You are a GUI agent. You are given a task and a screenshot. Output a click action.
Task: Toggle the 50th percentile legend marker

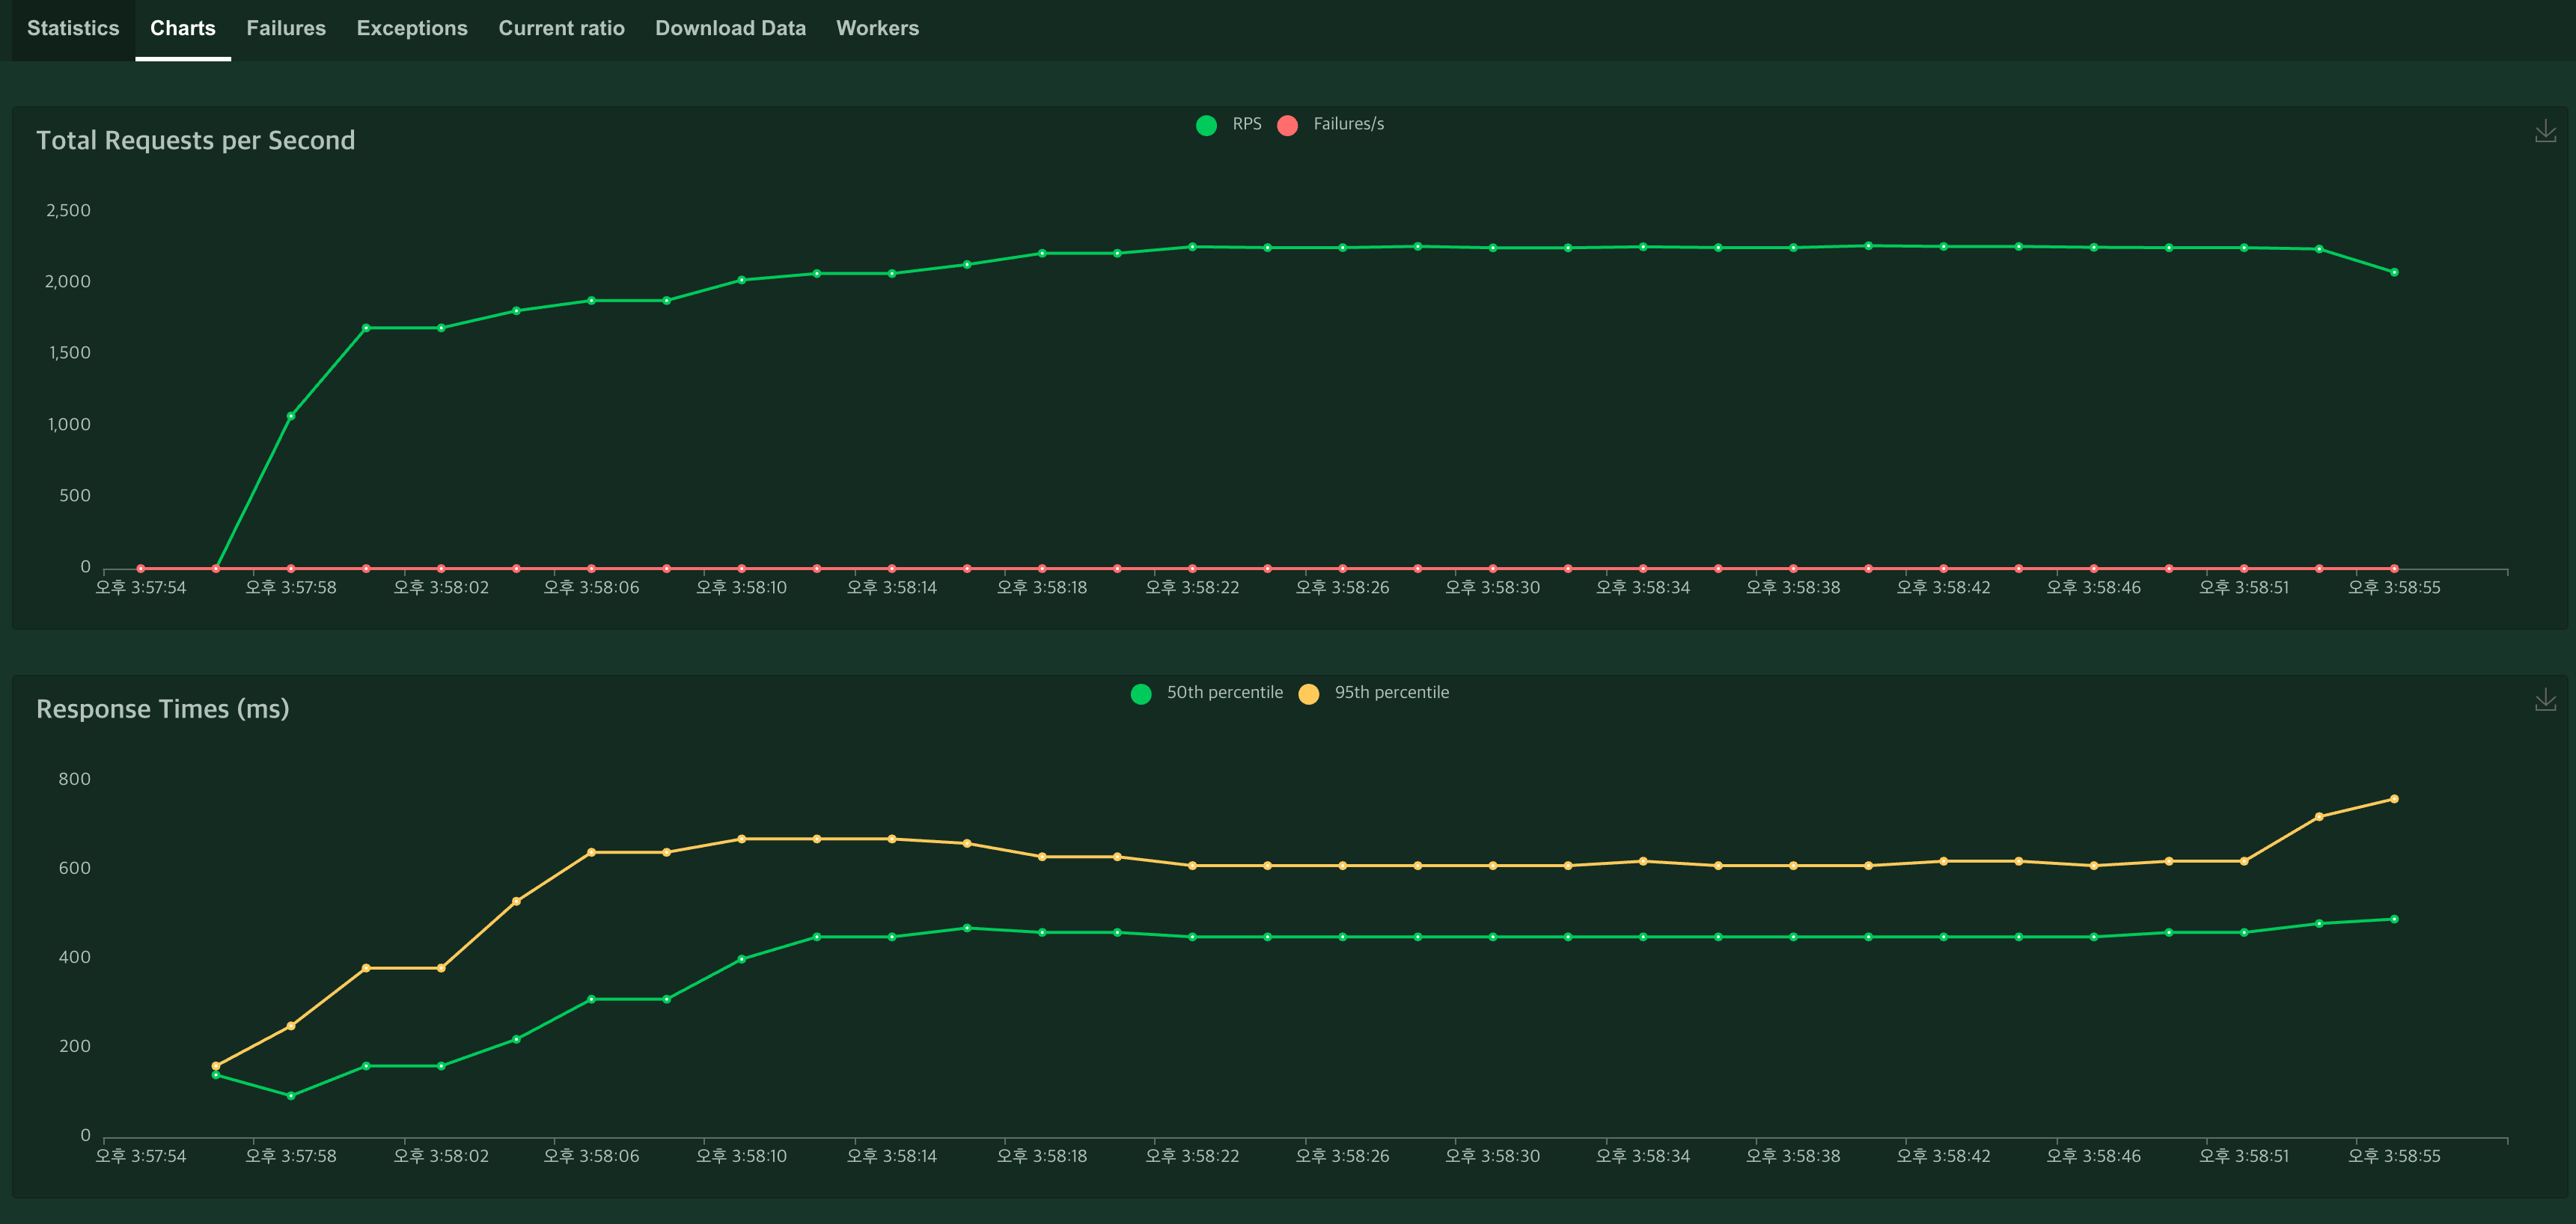[x=1141, y=694]
